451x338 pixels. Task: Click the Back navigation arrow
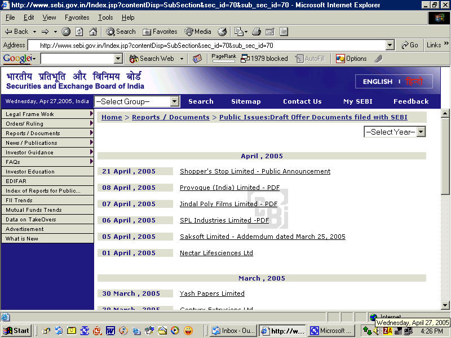(17, 32)
